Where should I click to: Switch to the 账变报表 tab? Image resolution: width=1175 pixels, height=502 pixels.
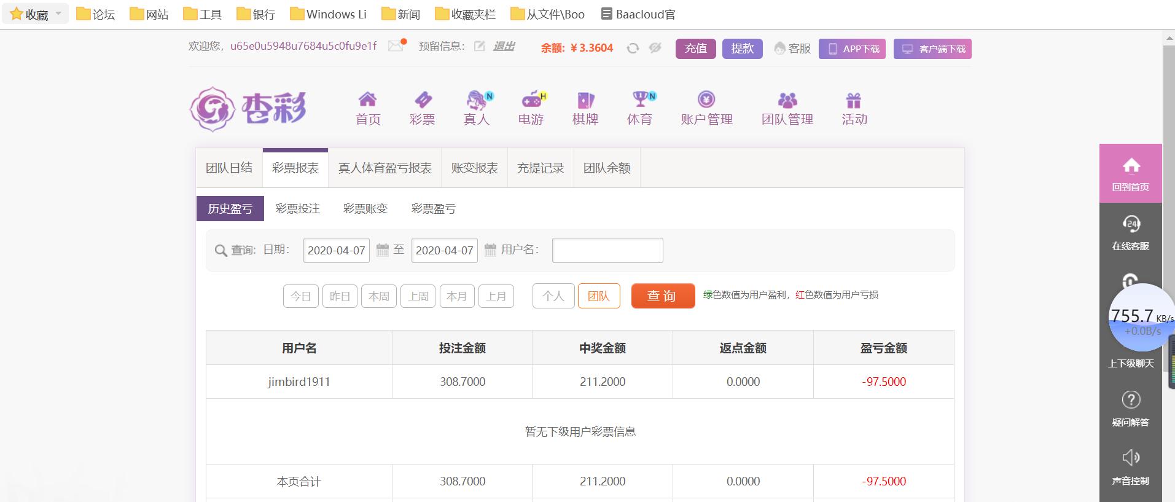474,168
